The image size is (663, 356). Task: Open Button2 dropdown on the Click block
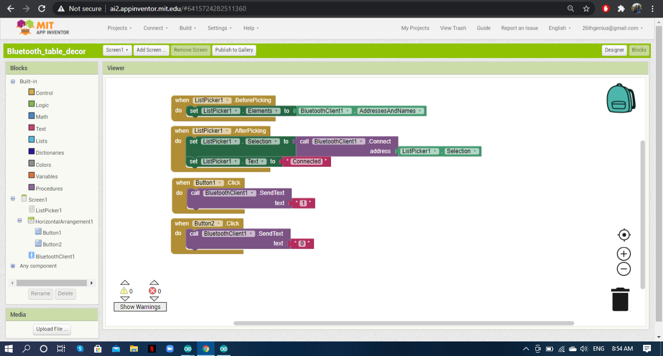click(x=208, y=224)
